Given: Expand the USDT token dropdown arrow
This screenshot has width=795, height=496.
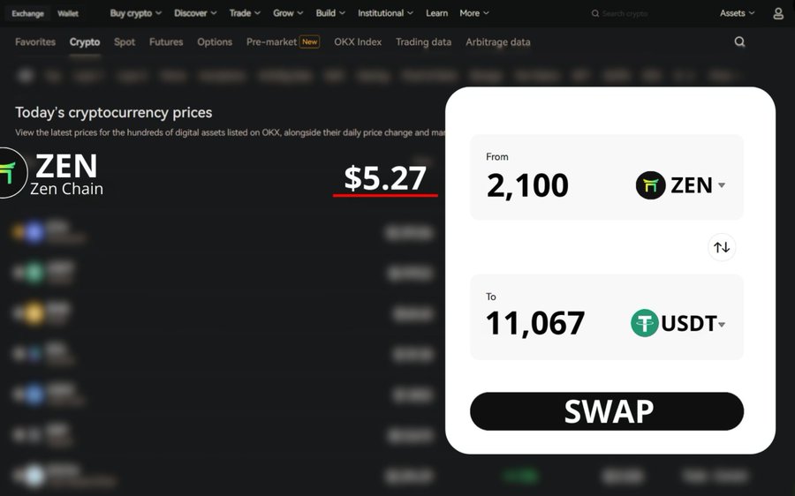Looking at the screenshot, I should tap(722, 324).
